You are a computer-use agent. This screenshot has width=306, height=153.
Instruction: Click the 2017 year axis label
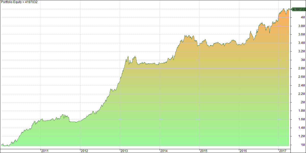coord(283,151)
